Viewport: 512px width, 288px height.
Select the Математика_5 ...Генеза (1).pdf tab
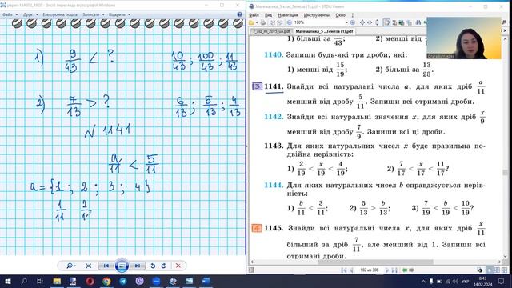pos(324,31)
